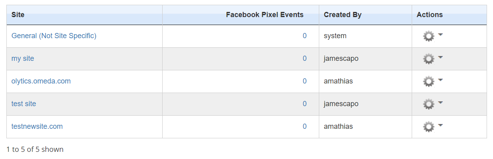The width and height of the screenshot is (493, 159).
Task: Expand actions dropdown arrow for testnewsite.com
Action: pyautogui.click(x=440, y=126)
